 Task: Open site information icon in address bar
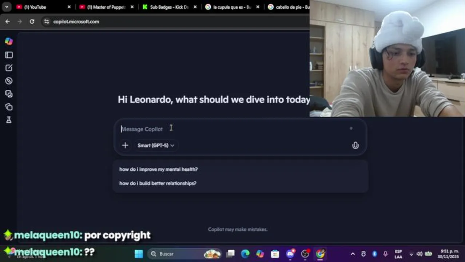(x=46, y=21)
